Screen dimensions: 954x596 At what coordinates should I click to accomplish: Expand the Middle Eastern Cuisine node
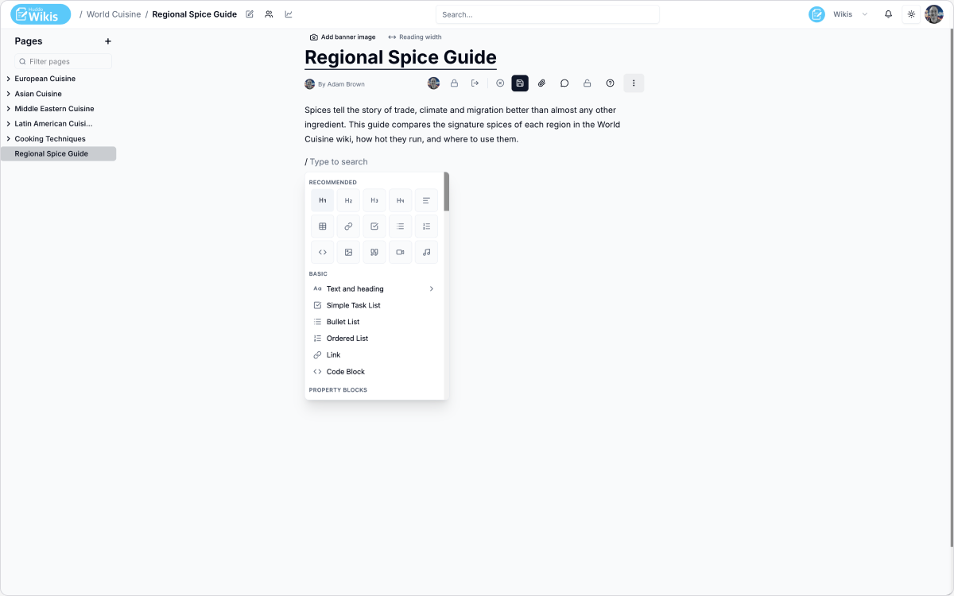[x=9, y=109]
